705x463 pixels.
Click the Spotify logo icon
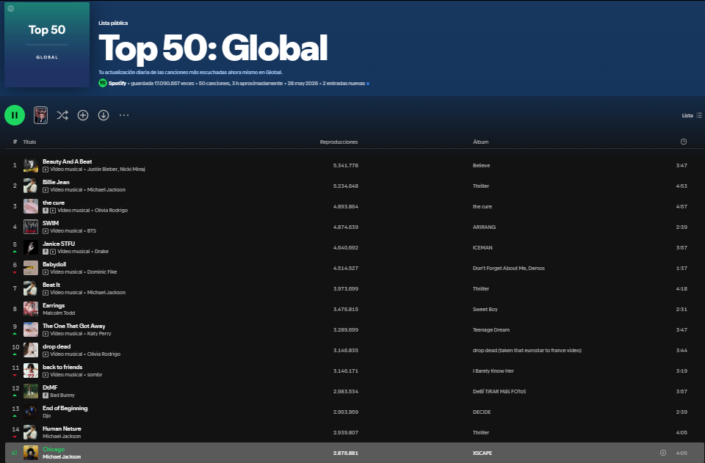[103, 83]
